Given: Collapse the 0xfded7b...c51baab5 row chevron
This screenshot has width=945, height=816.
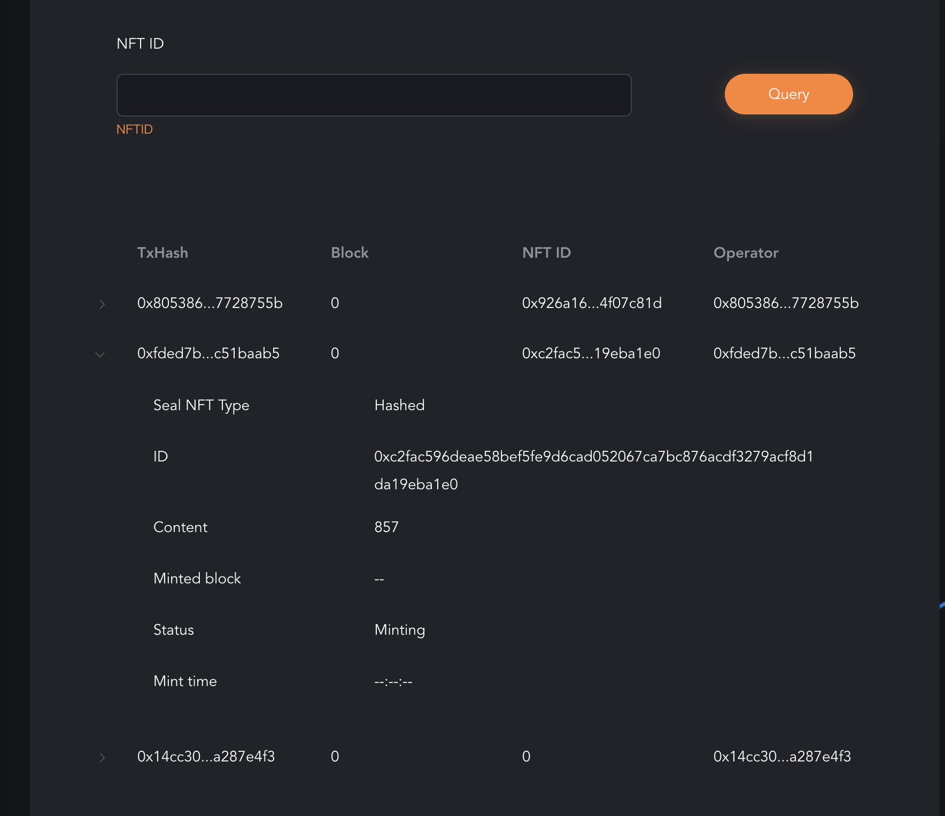Looking at the screenshot, I should pyautogui.click(x=100, y=355).
